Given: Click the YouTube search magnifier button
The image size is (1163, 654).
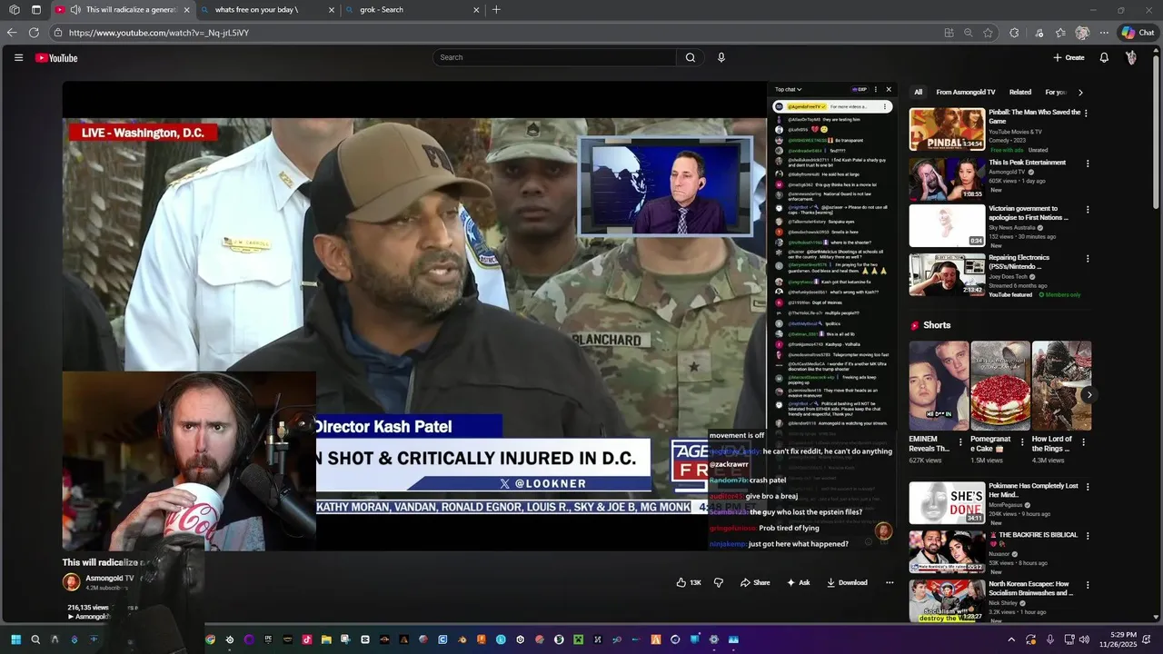Looking at the screenshot, I should point(691,57).
